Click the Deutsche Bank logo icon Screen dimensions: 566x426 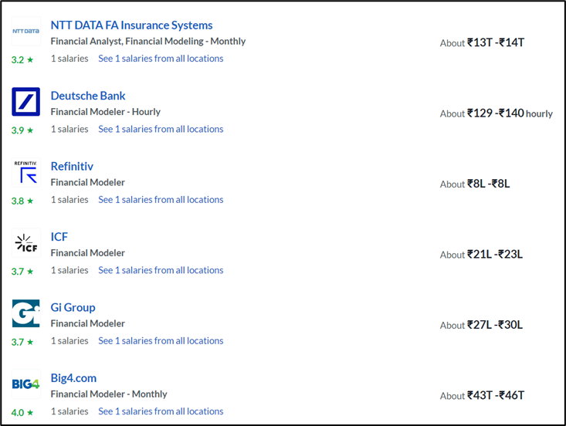pos(26,102)
